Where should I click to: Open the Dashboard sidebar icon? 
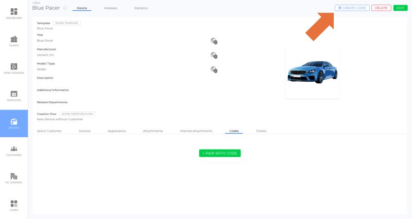click(14, 14)
